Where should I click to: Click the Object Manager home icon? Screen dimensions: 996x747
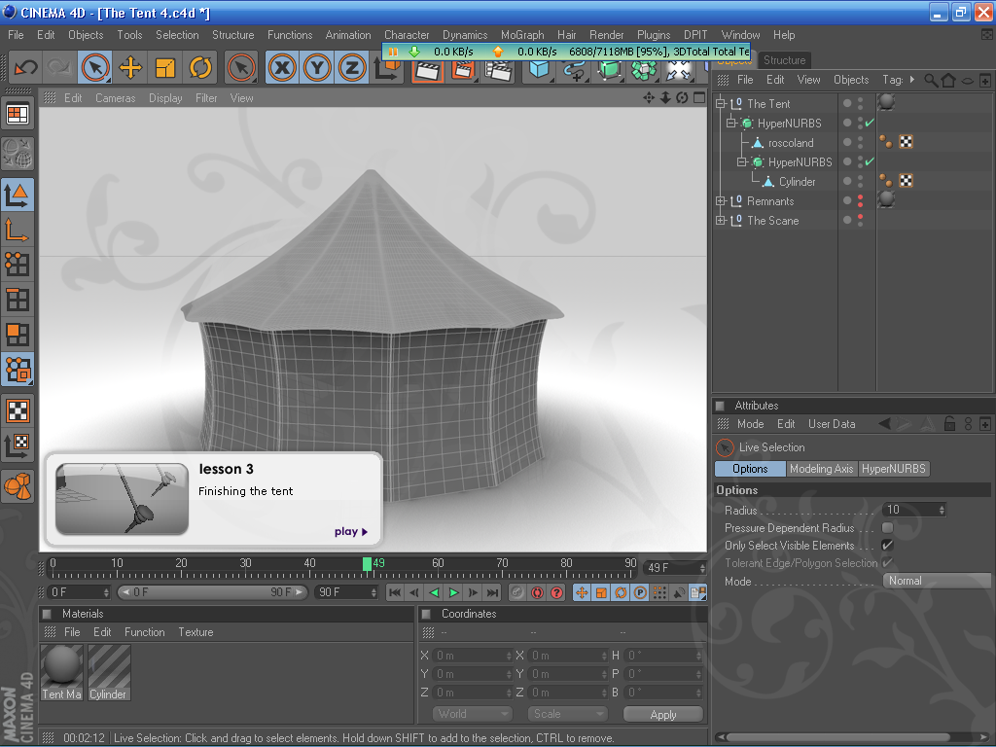click(x=948, y=80)
